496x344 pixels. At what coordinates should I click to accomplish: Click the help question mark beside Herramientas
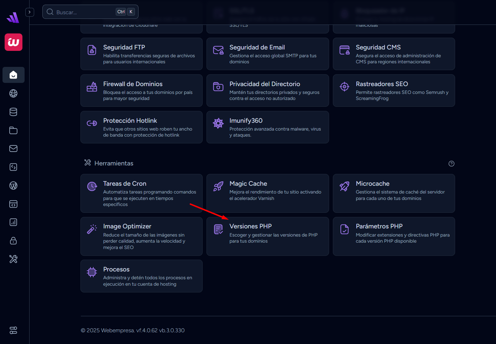tap(451, 164)
